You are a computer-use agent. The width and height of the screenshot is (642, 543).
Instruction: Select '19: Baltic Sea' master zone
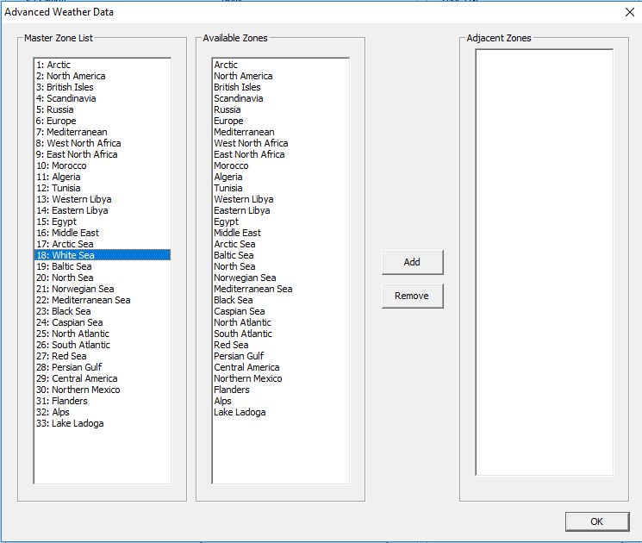click(x=103, y=266)
